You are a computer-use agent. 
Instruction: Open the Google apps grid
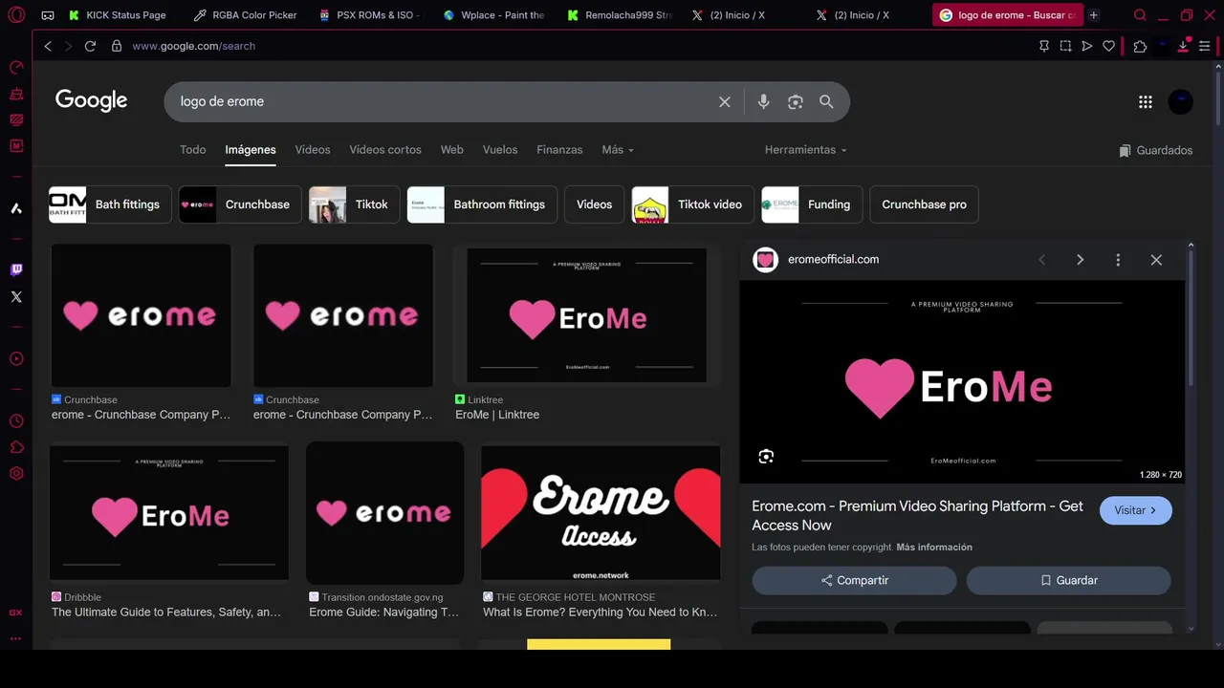pyautogui.click(x=1146, y=102)
